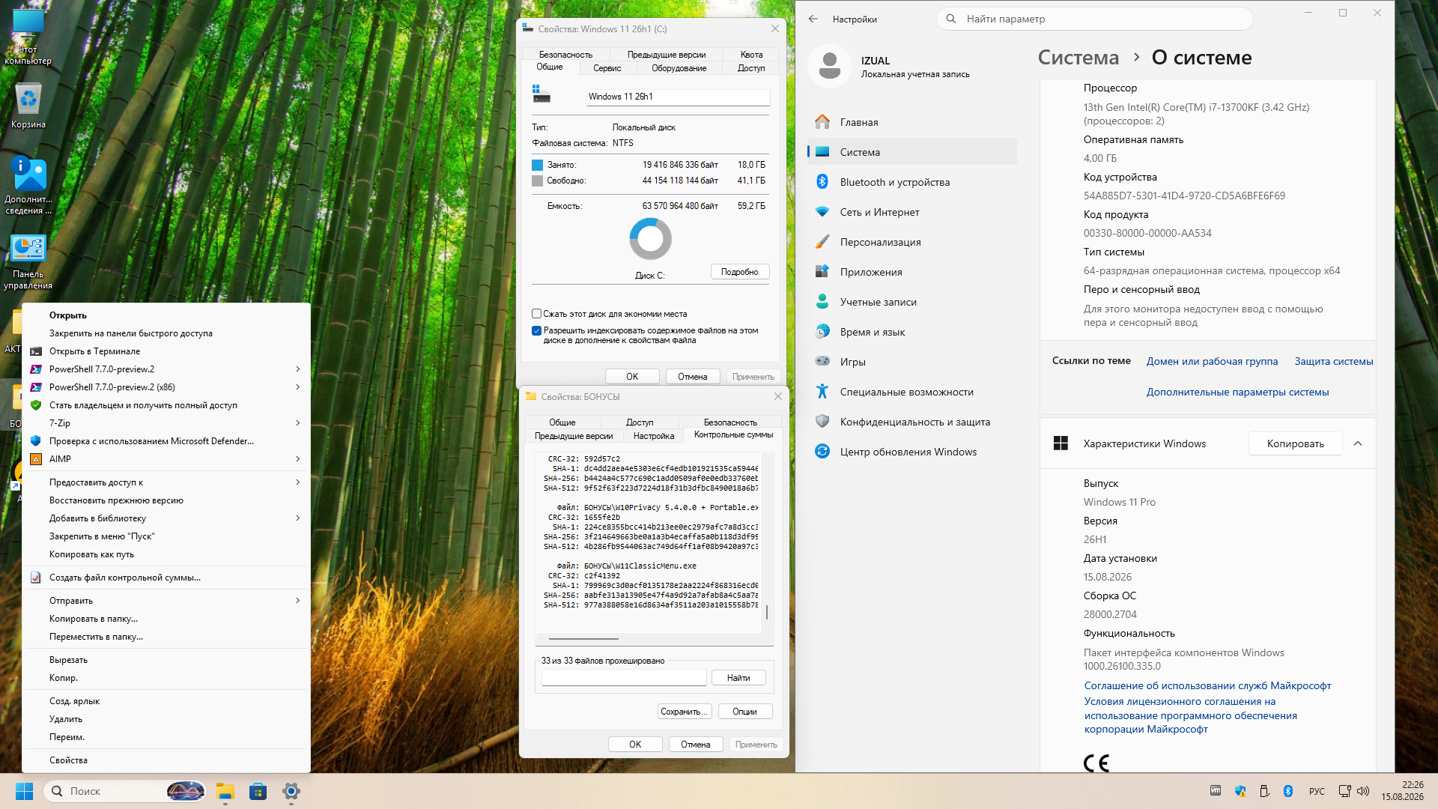1438x809 pixels.
Task: Click the Settings gear icon on taskbar
Action: [291, 791]
